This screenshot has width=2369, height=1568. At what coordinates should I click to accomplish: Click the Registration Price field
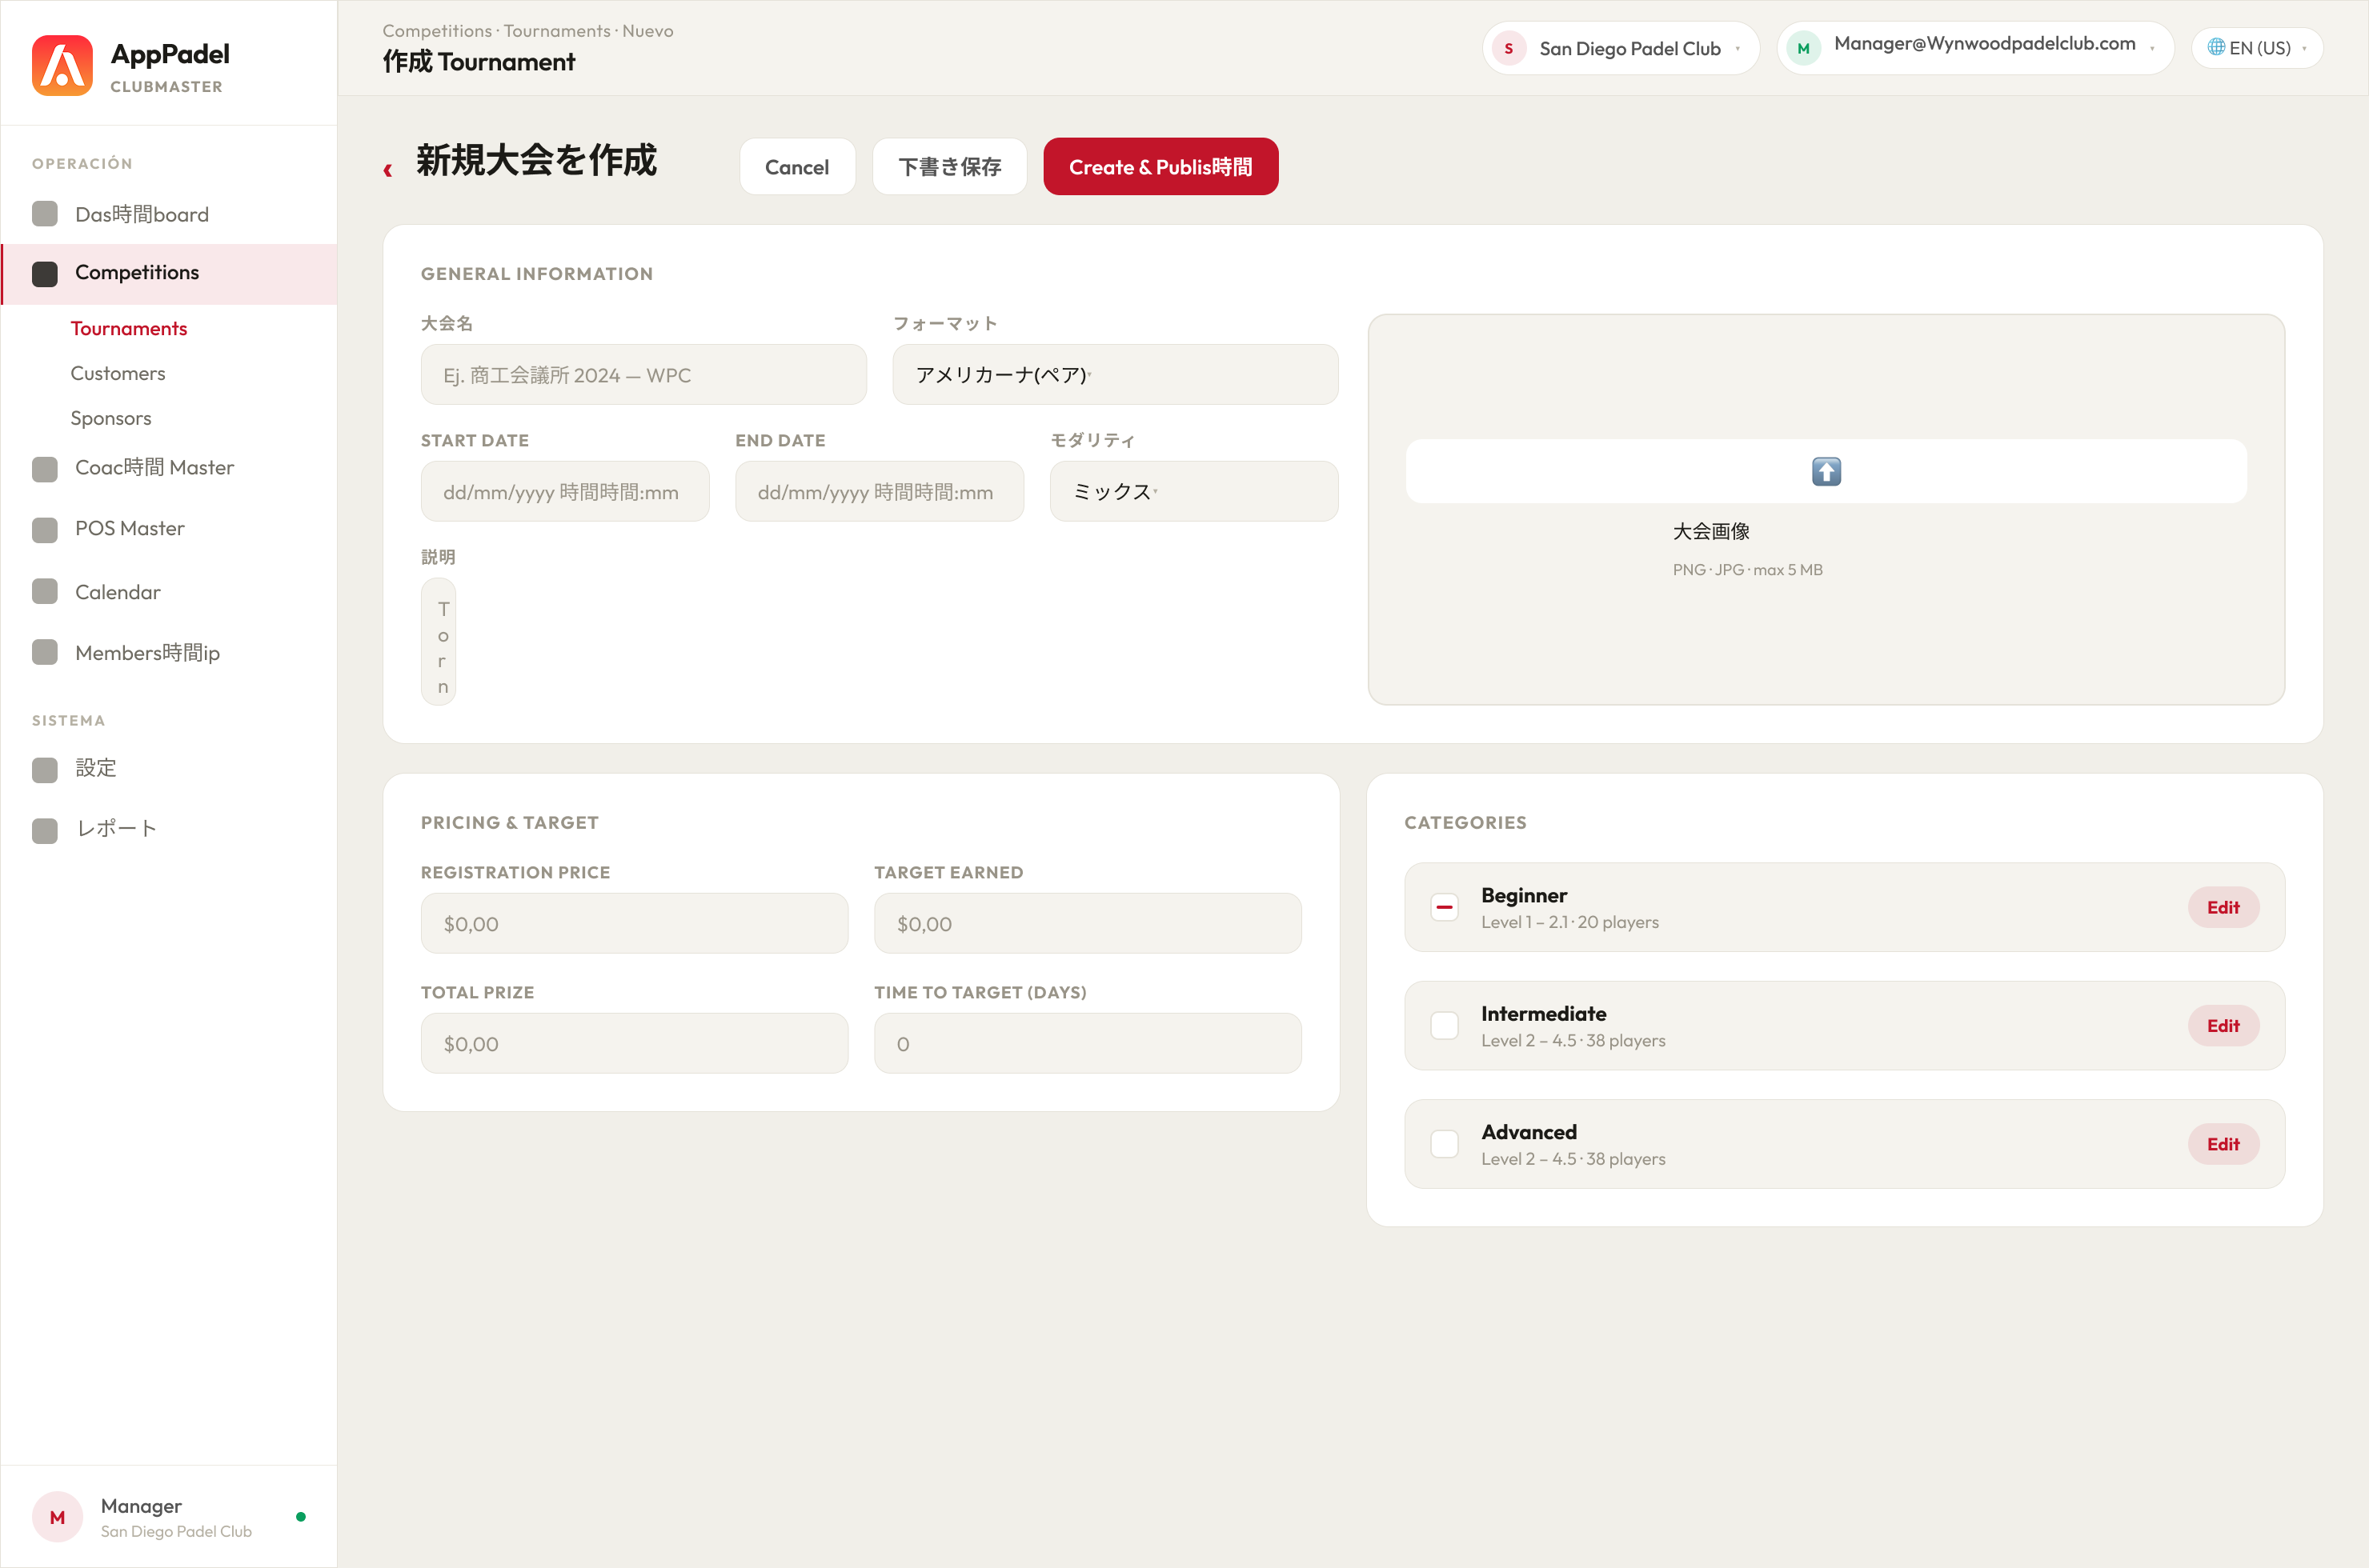tap(634, 923)
